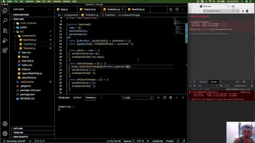Open a new browser tab
This screenshot has width=255, height=143.
coord(233,6)
